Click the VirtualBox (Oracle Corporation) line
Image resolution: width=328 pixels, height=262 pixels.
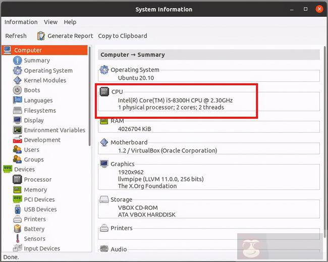168,150
